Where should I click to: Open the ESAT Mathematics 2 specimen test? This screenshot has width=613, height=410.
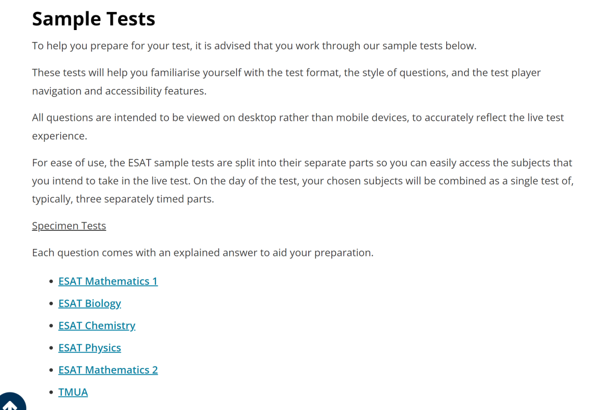(108, 370)
